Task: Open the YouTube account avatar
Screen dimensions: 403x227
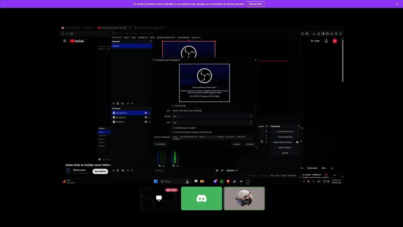Action: point(335,41)
